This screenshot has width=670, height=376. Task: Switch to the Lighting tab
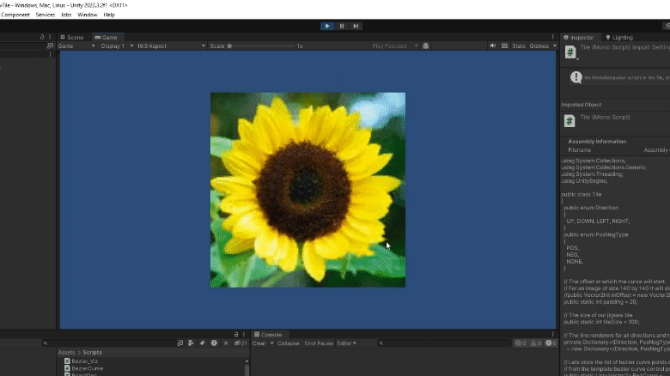click(619, 37)
